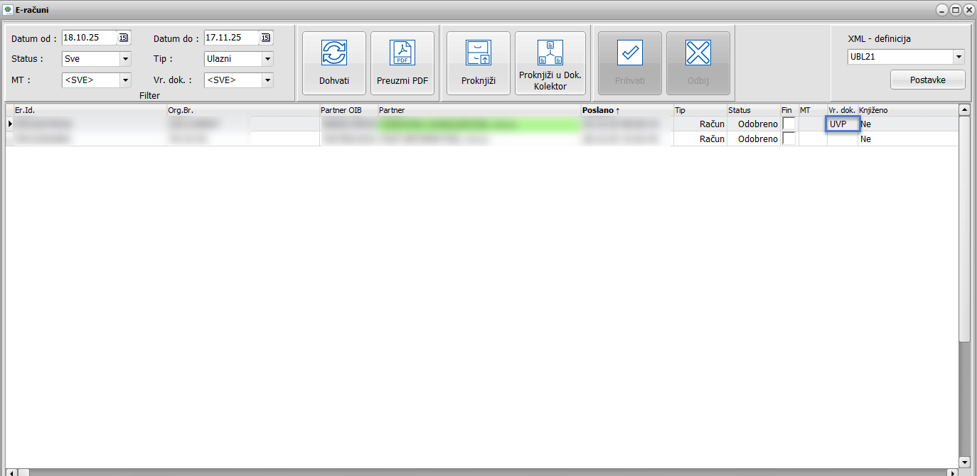The image size is (977, 476).
Task: Click the Proknjiži archive icon
Action: (478, 53)
